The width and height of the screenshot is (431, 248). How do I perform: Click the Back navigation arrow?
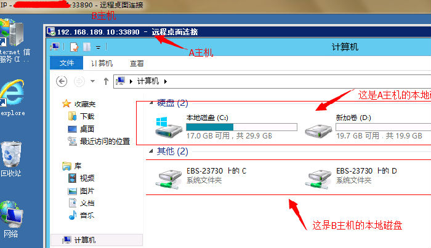(x=62, y=81)
